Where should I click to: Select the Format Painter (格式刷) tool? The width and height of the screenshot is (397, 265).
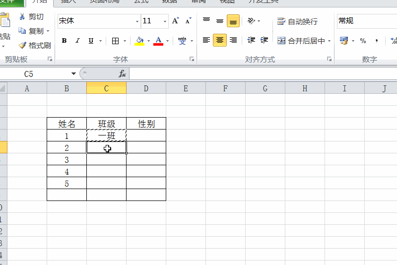click(22, 46)
